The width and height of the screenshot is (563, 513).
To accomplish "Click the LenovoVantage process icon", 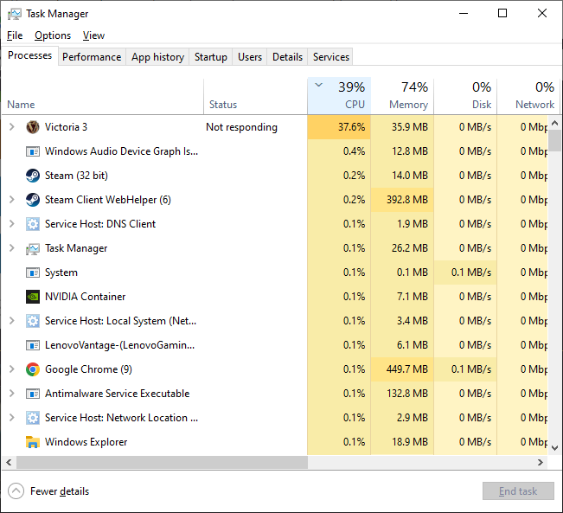I will (33, 345).
